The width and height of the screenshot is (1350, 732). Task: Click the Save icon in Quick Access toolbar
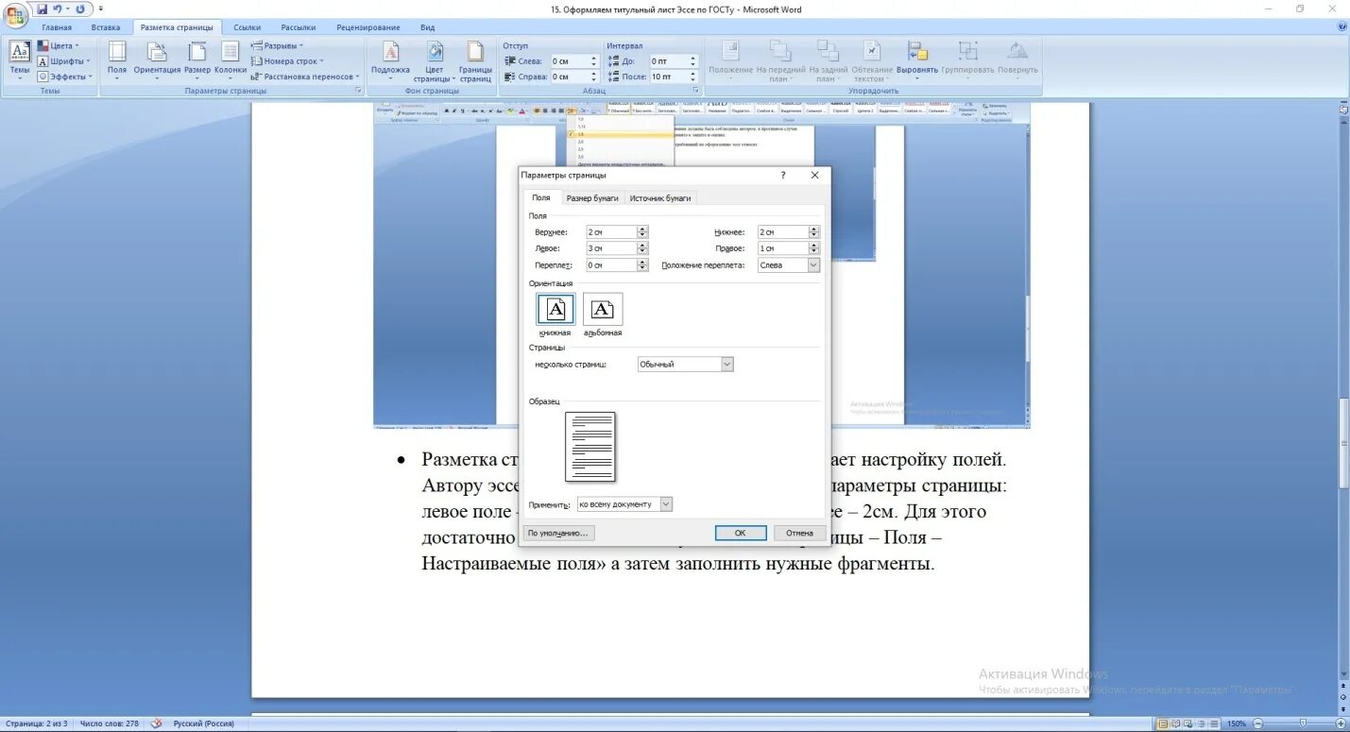click(x=43, y=9)
